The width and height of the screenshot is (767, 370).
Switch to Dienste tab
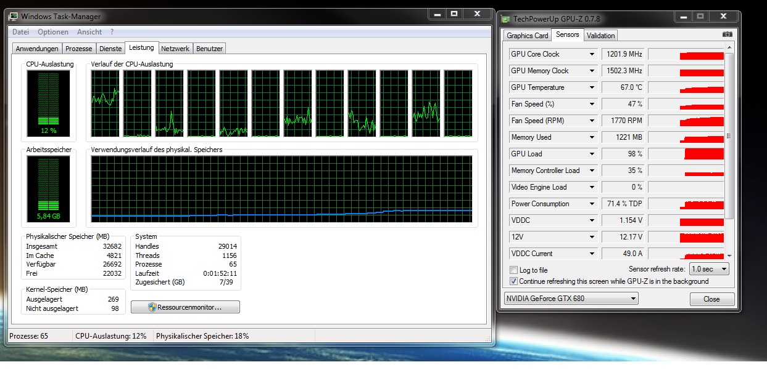pyautogui.click(x=110, y=49)
